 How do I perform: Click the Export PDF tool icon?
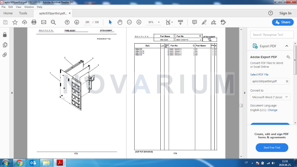coord(255,46)
